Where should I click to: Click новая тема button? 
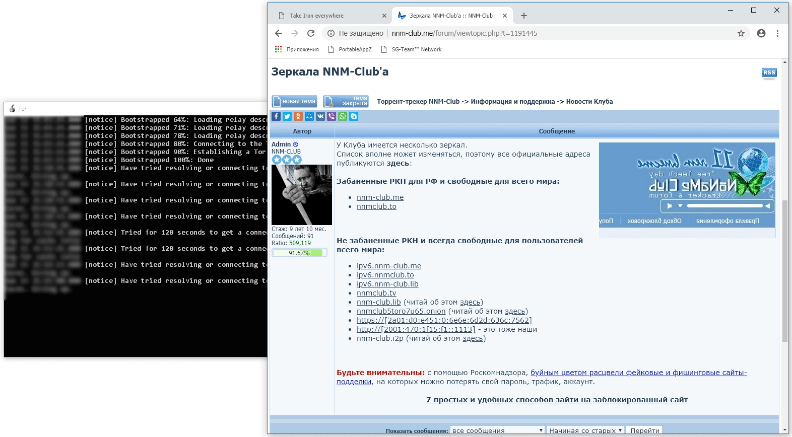295,101
